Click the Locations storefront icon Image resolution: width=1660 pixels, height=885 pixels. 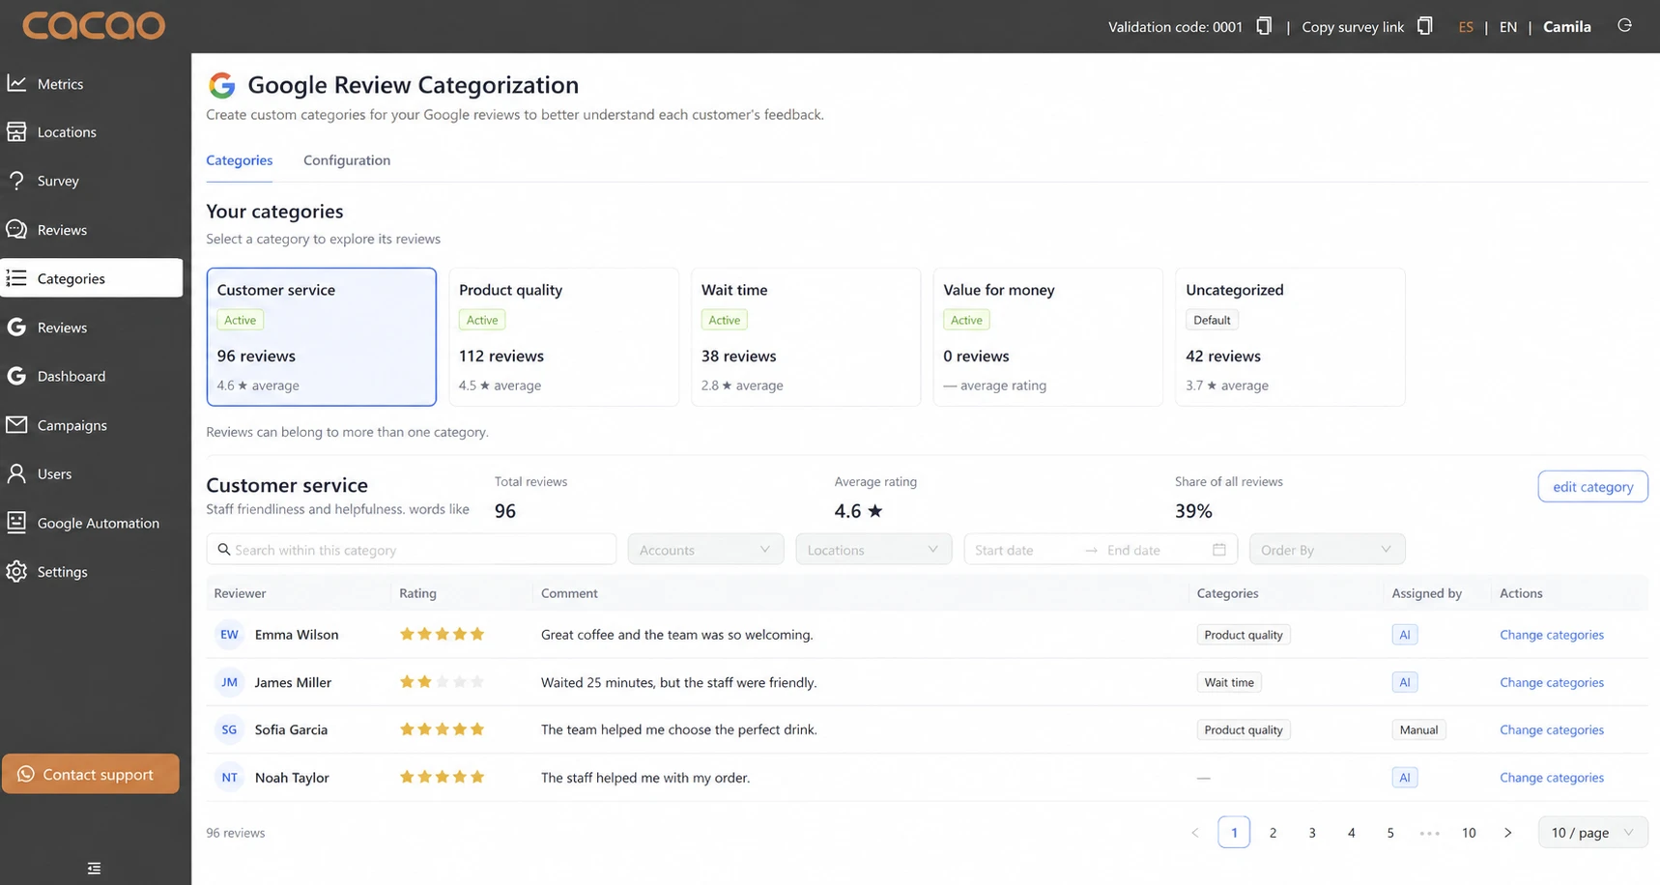(x=16, y=131)
